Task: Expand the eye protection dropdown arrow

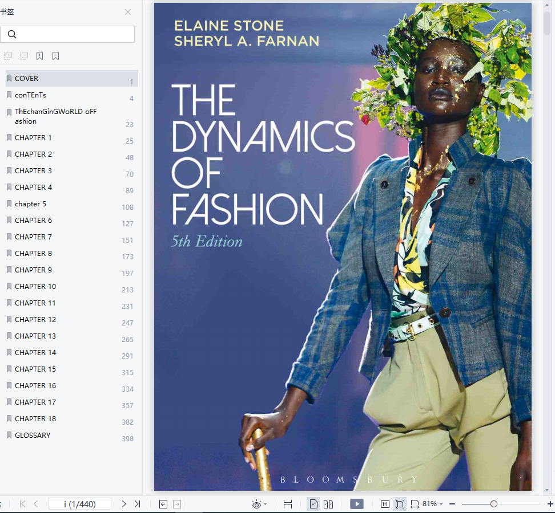Action: pos(266,504)
